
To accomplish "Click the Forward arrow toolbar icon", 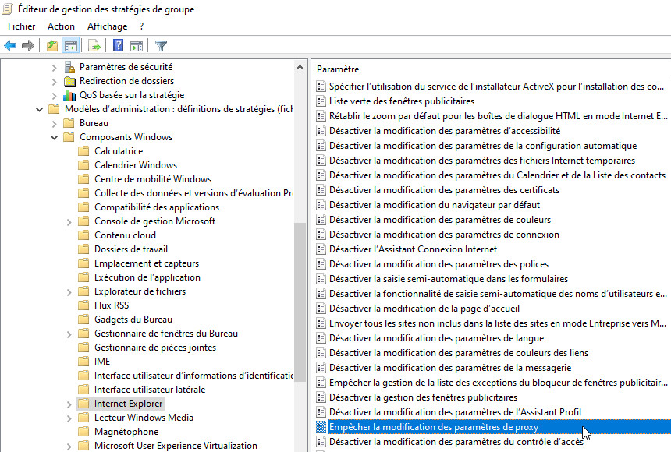I will (x=28, y=45).
